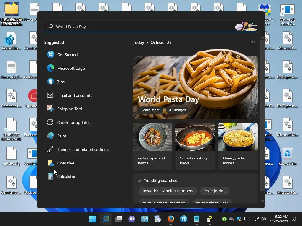Open Pasta shapes and sauces card
302x226 pixels.
click(152, 146)
